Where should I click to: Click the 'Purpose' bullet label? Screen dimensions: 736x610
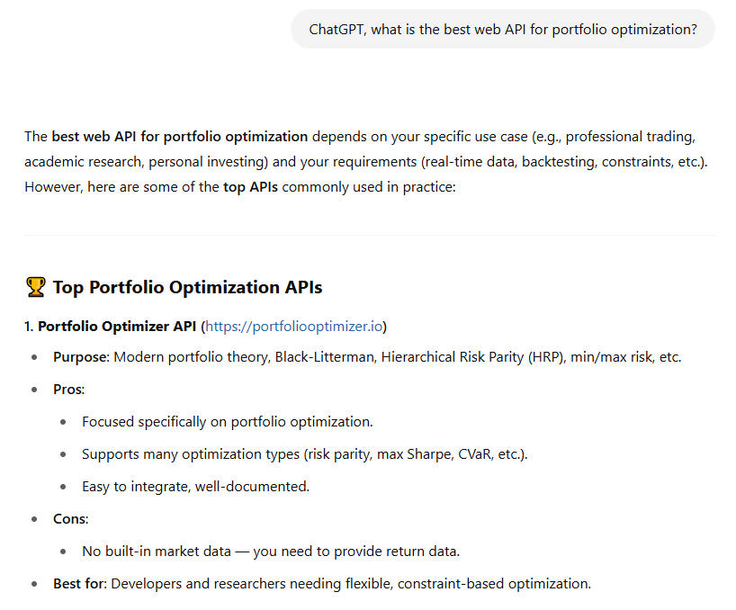click(81, 357)
